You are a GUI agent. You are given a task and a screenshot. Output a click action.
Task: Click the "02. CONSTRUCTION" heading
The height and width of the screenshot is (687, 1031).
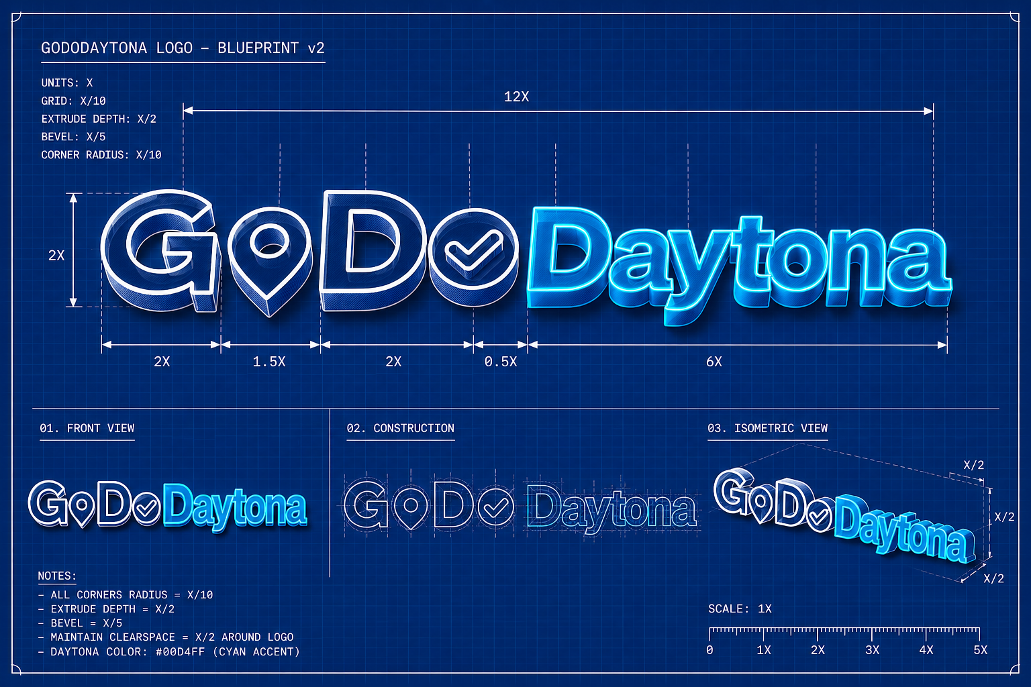click(401, 428)
